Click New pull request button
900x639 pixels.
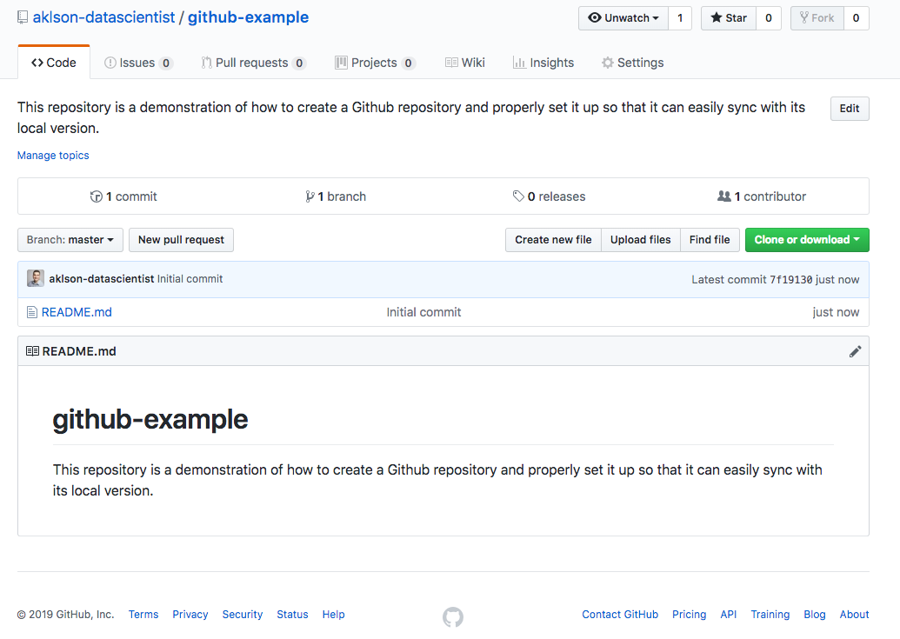point(182,240)
